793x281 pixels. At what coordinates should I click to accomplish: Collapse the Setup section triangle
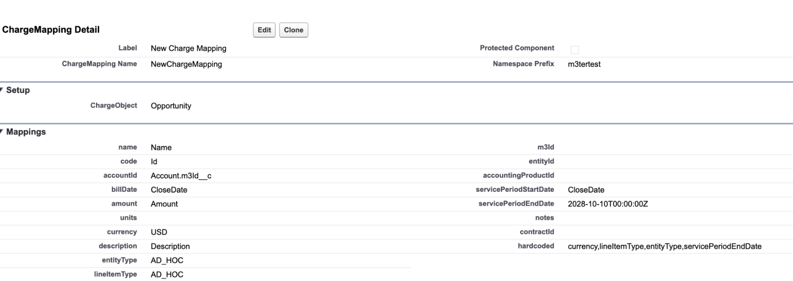coord(2,90)
